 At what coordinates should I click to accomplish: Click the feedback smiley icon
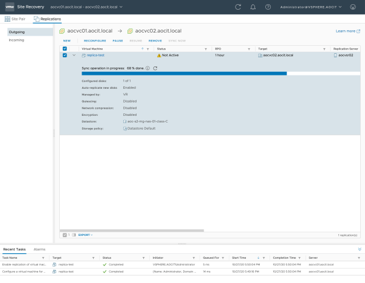(353, 7)
